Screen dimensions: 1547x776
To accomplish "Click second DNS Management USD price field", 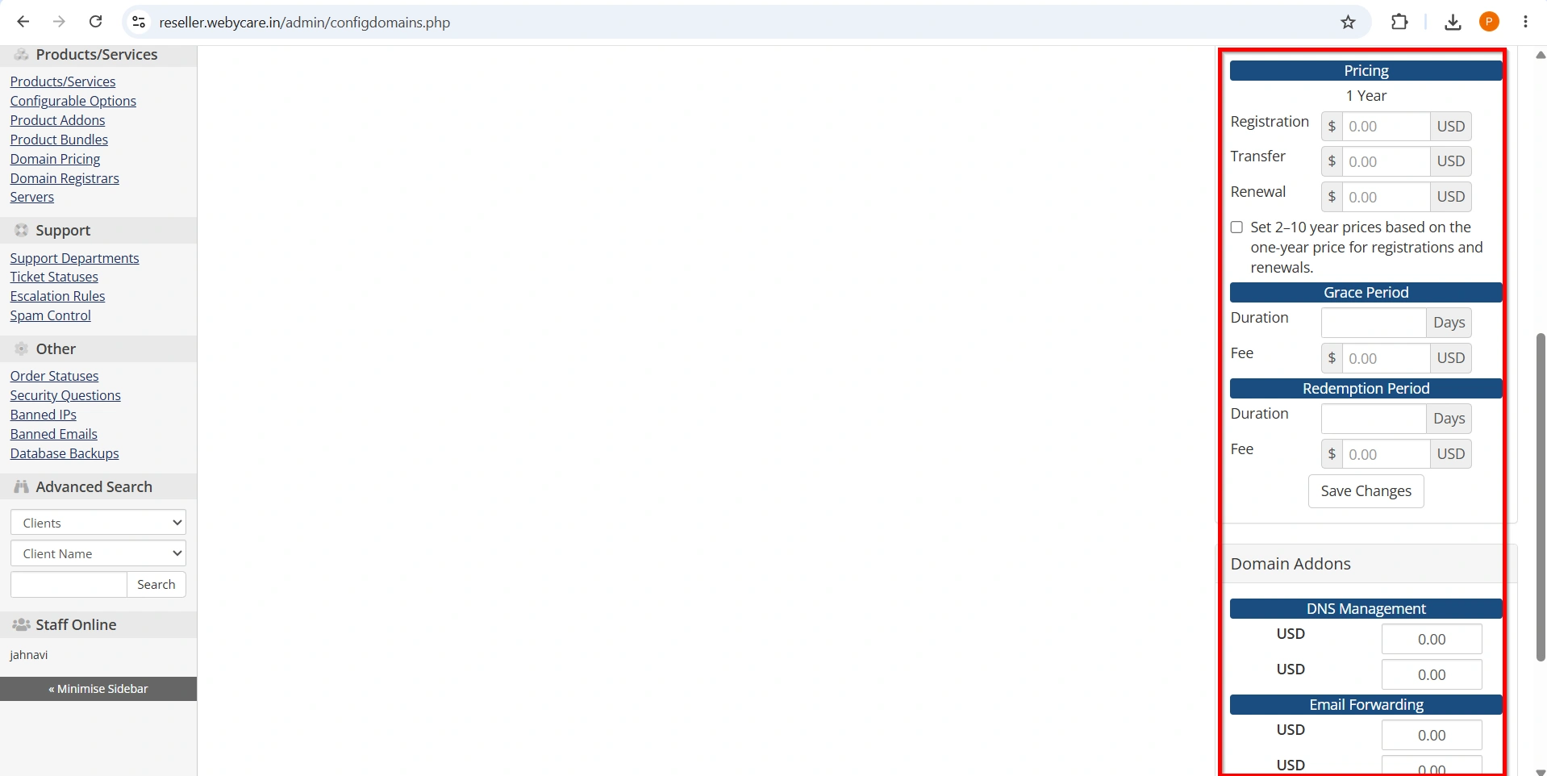I will [x=1432, y=675].
